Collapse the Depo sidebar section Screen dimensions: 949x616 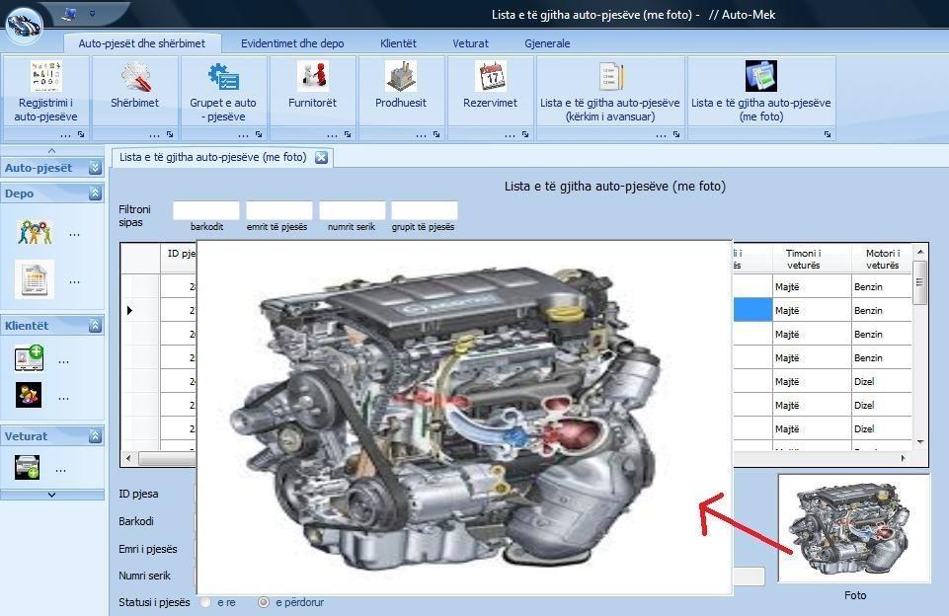(x=95, y=193)
